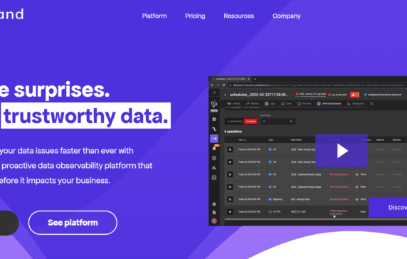The width and height of the screenshot is (407, 259).
Task: Open the settings gear icon in the demo sidebar
Action: coord(214,204)
